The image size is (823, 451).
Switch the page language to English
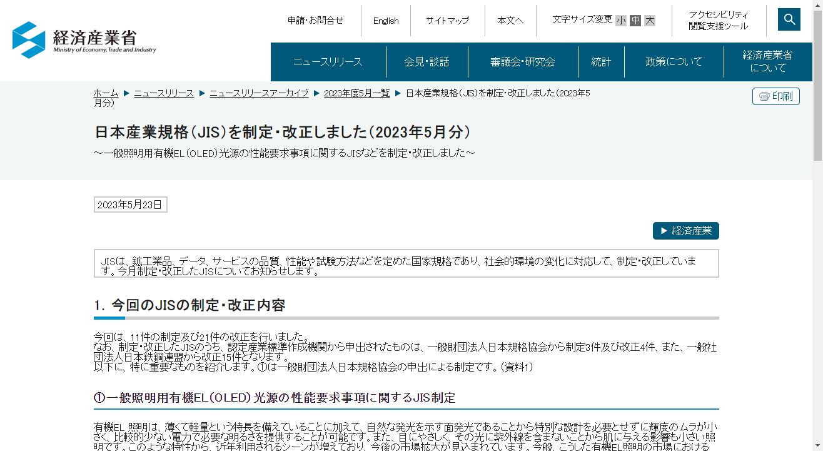pyautogui.click(x=385, y=20)
